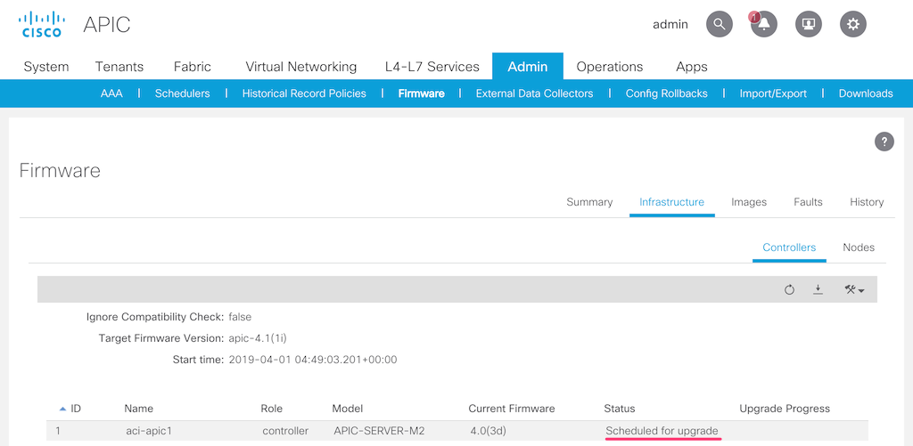Switch to the Nodes sub-tab
The width and height of the screenshot is (913, 446).
click(859, 247)
